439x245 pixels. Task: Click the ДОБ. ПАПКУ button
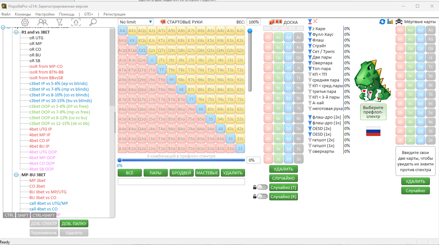tap(74, 223)
